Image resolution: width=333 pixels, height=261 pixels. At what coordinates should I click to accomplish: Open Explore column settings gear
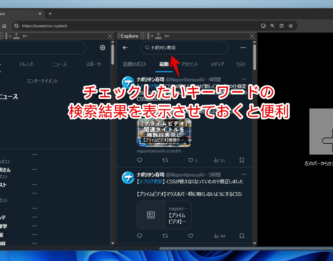tap(143, 36)
